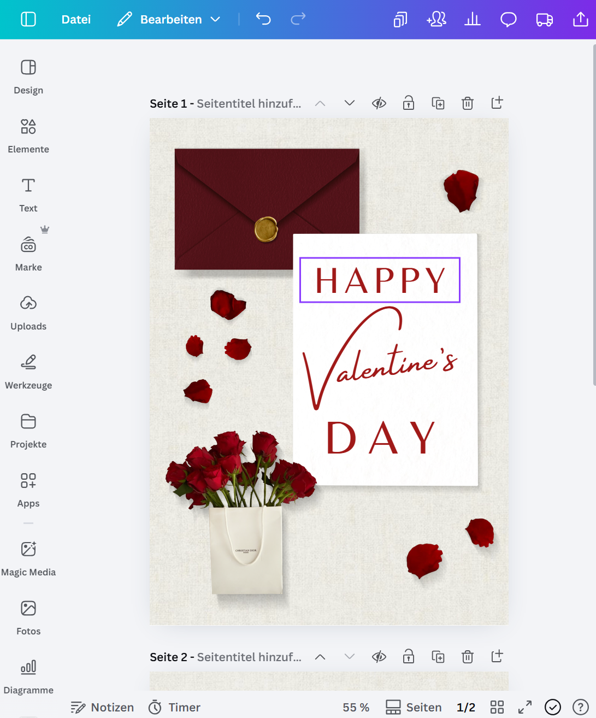596x718 pixels.
Task: Move Seite 2 up with chevron
Action: click(320, 656)
